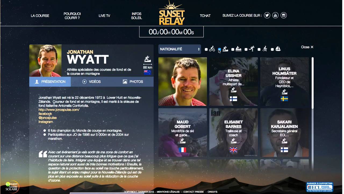Open Wyatt's Instagram text link

(45, 122)
